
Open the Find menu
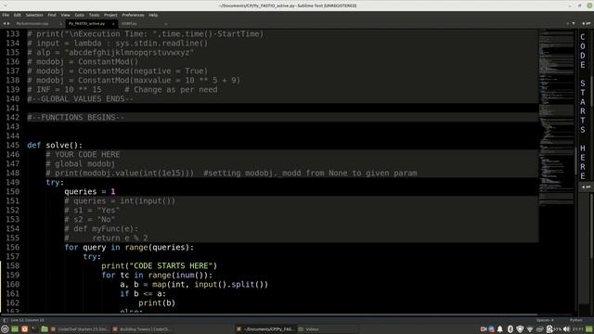click(x=52, y=15)
